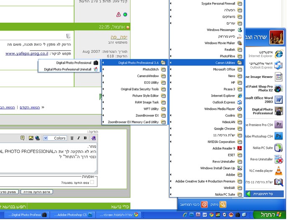Switch to Digital Photo Professional taskbar window
Screen dimensions: 293x220
pyautogui.click(x=27, y=215)
